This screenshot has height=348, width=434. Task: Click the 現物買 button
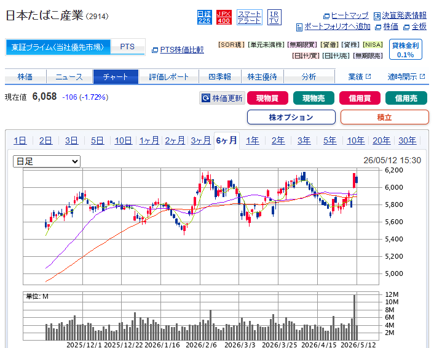(x=267, y=98)
